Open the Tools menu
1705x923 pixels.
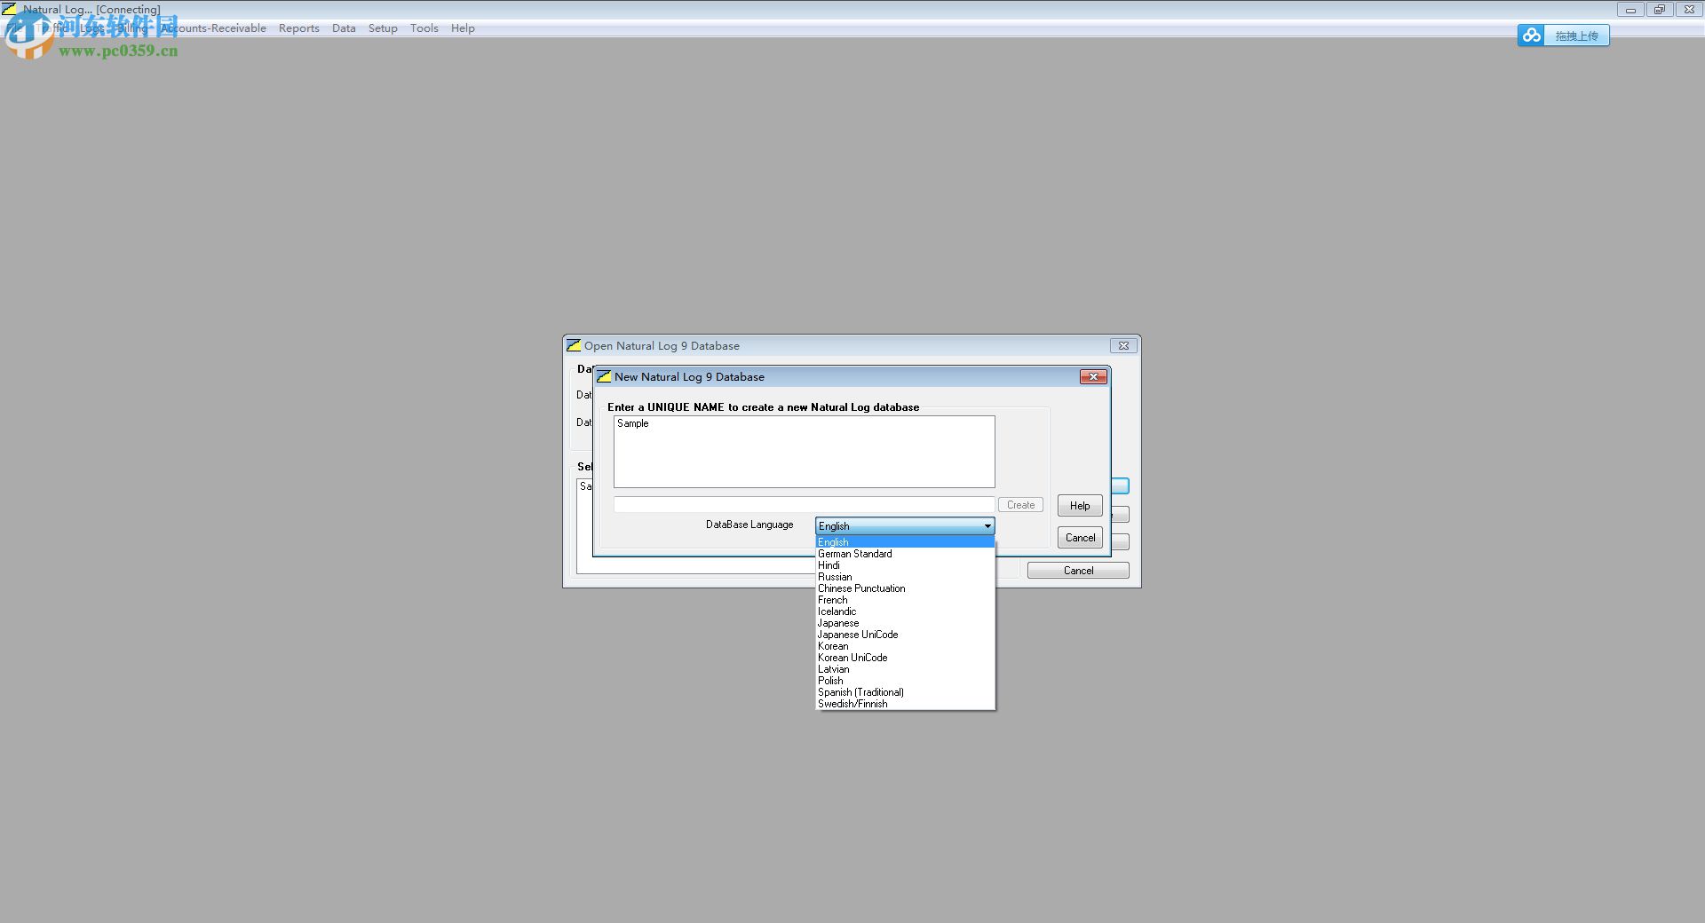click(x=424, y=28)
